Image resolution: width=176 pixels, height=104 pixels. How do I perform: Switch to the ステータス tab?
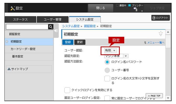(x=20, y=19)
